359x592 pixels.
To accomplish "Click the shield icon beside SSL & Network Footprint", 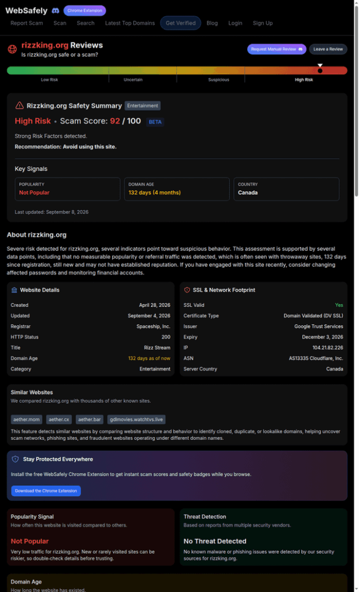I will tap(187, 290).
